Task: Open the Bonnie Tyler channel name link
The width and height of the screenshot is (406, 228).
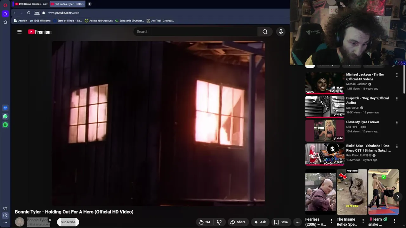Action: 37,220
